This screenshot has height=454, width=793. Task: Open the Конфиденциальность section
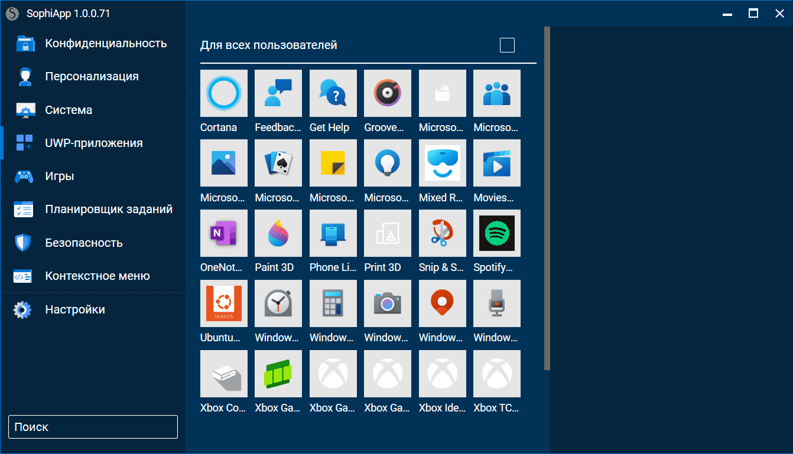tap(93, 43)
